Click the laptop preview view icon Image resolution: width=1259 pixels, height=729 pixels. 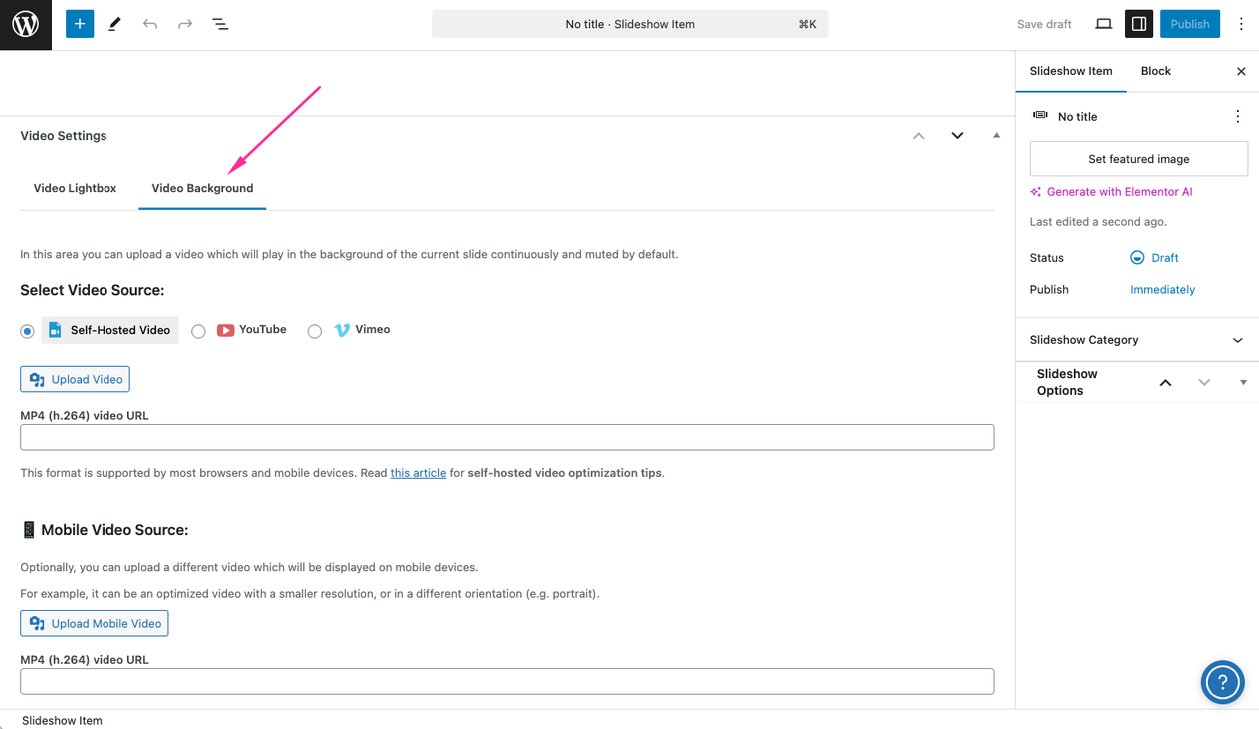tap(1103, 24)
